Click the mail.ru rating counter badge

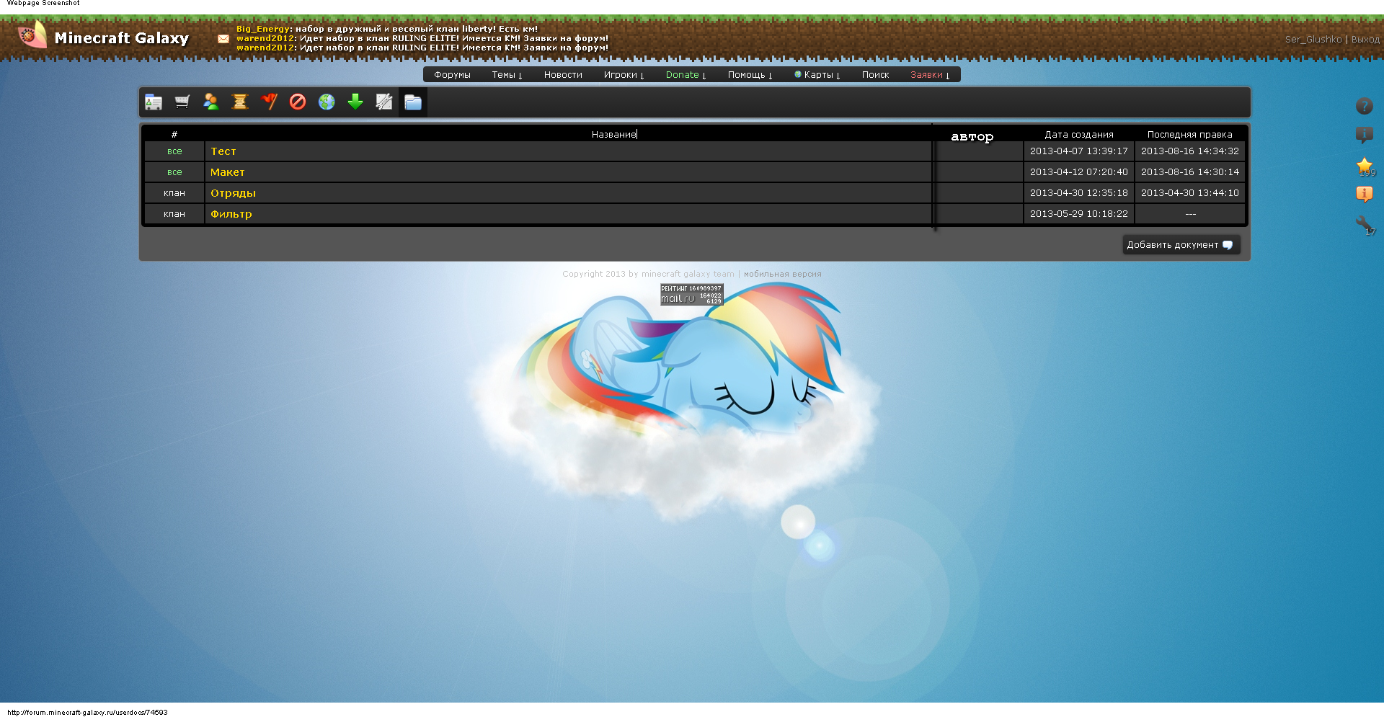click(x=692, y=294)
